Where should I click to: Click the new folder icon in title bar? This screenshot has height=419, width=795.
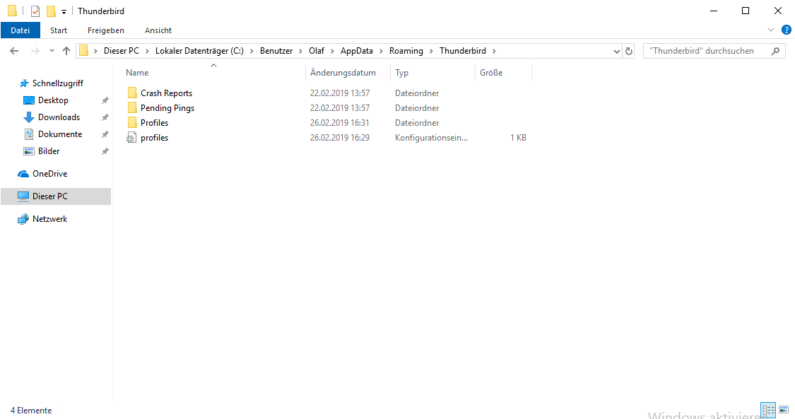tap(51, 11)
